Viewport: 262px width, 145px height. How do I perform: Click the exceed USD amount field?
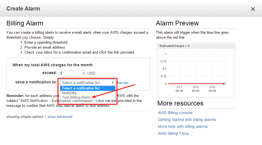click(x=75, y=73)
